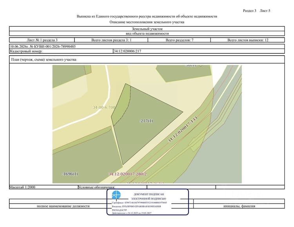This screenshot has width=294, height=227.
Task: Click the Всего листов выписки: 12 cell
Action: point(248,40)
